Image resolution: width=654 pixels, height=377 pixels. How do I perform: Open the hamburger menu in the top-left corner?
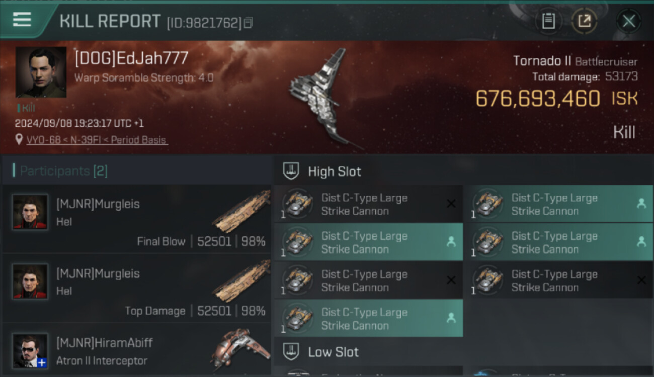[22, 20]
